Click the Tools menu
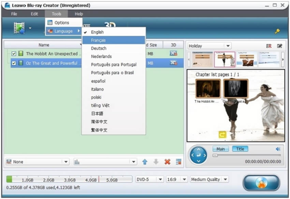 click(x=56, y=14)
